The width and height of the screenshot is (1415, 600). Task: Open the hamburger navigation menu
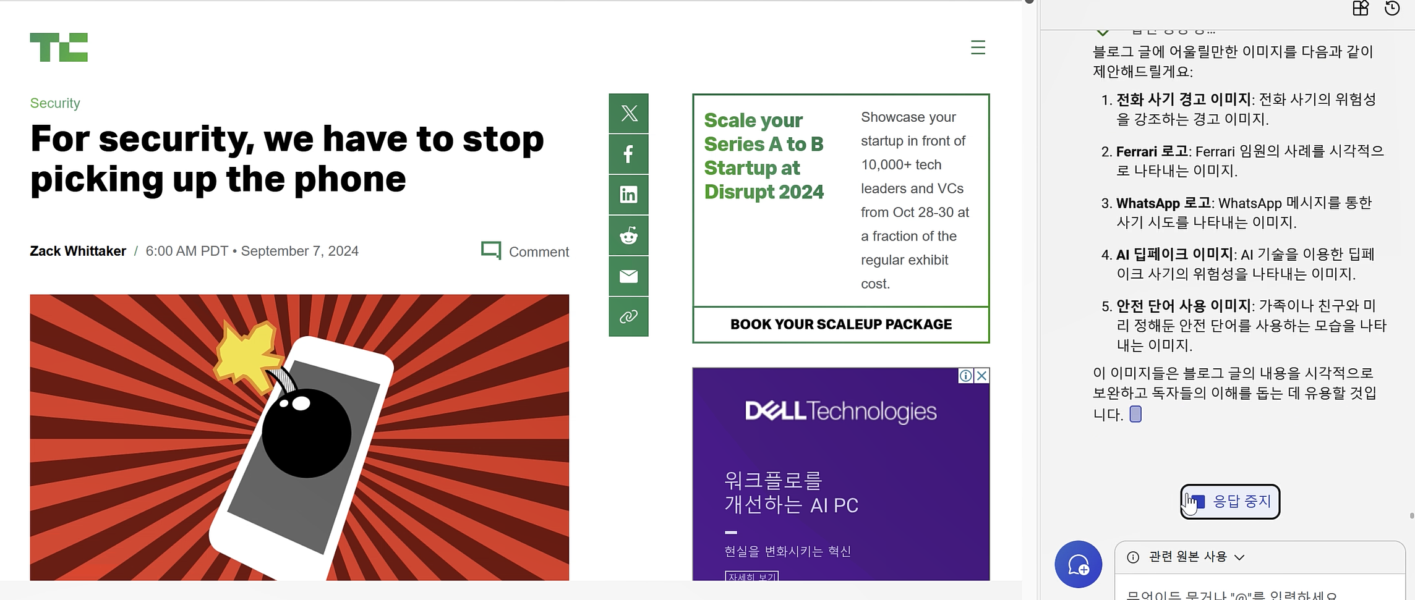[x=978, y=48]
